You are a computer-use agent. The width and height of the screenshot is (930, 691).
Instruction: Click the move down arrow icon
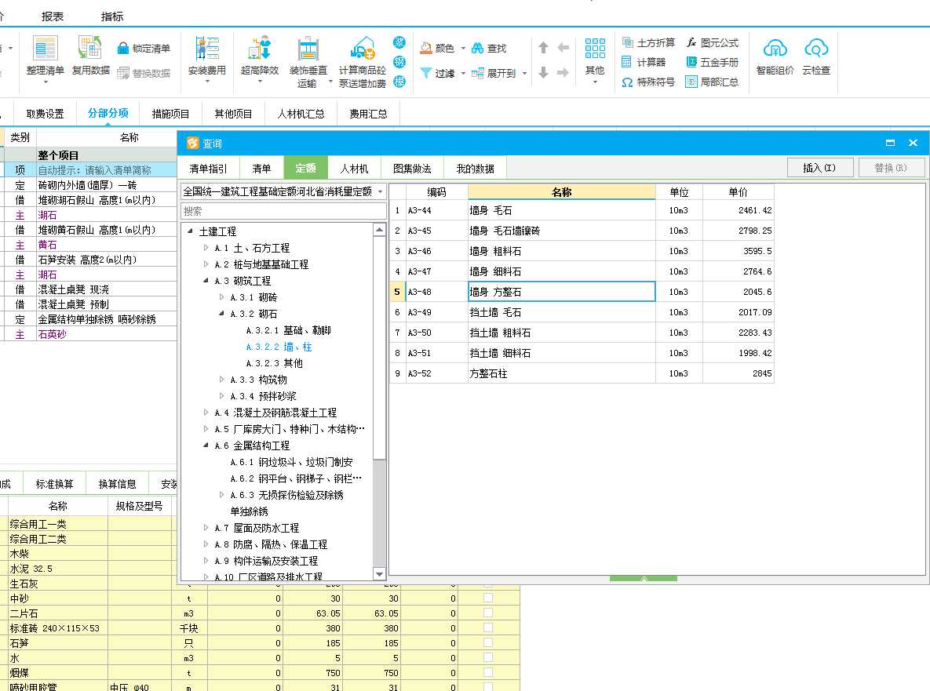click(x=543, y=72)
